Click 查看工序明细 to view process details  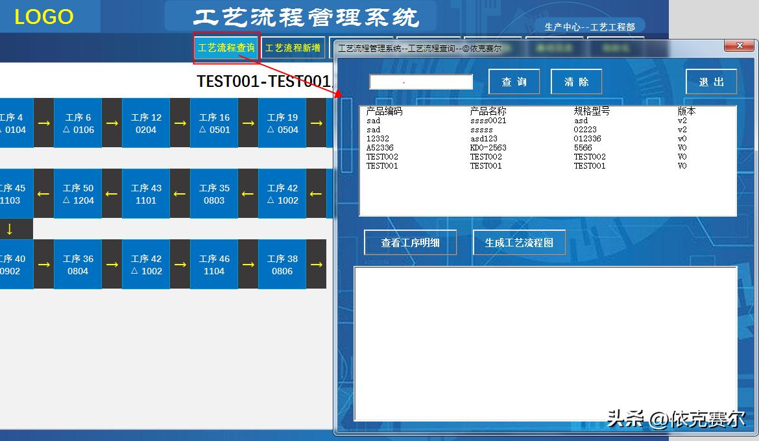(410, 242)
